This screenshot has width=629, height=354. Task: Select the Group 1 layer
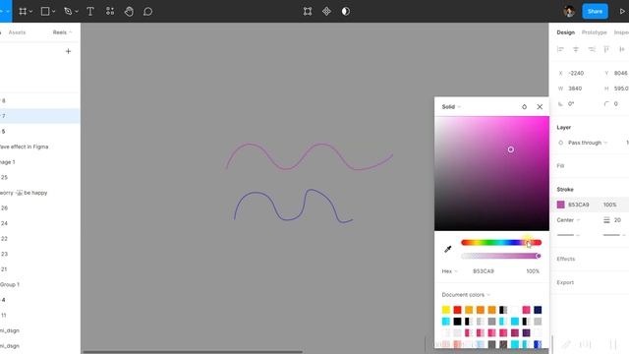click(40, 284)
